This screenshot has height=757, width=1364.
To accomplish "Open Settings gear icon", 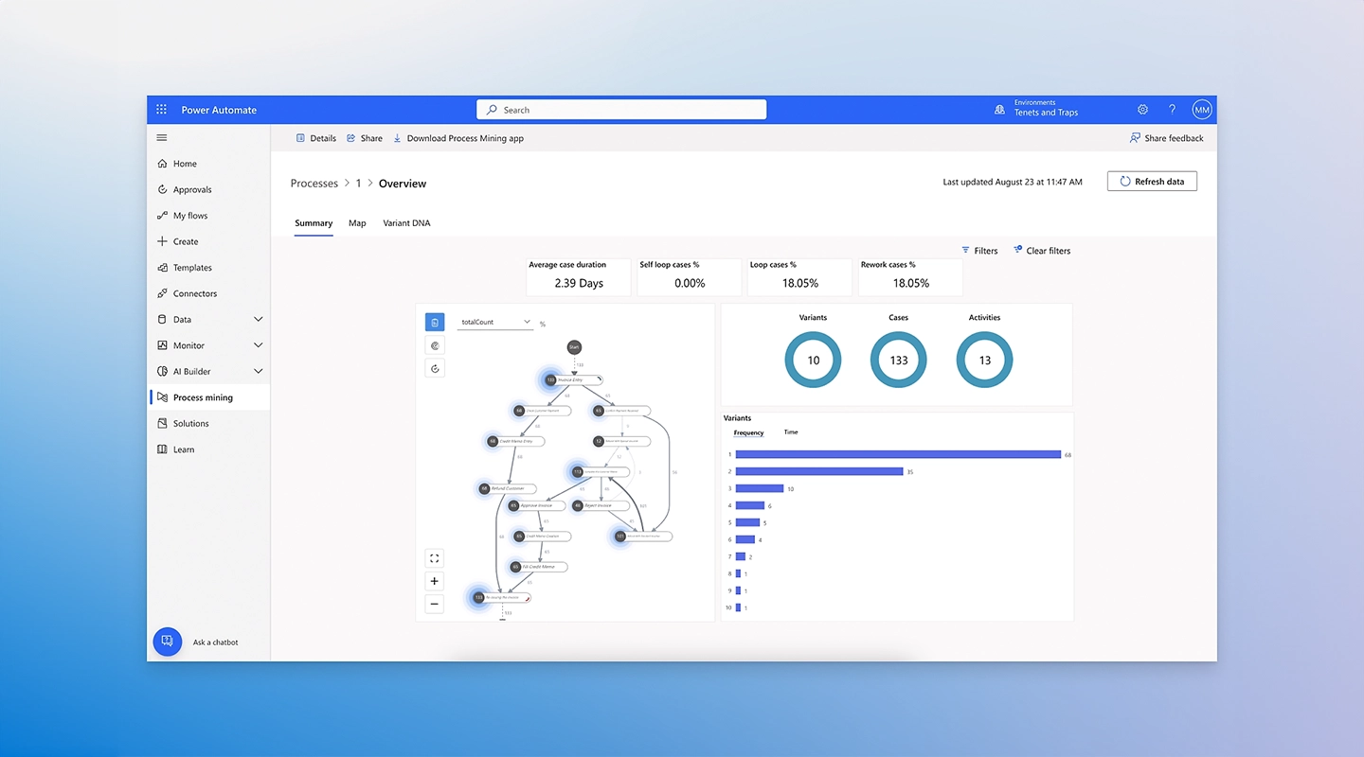I will 1142,110.
